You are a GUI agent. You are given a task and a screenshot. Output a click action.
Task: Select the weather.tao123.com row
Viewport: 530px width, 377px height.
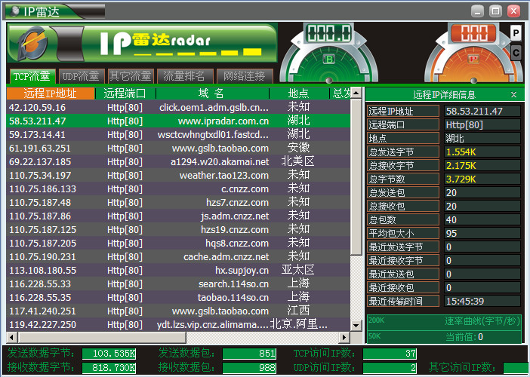point(178,175)
